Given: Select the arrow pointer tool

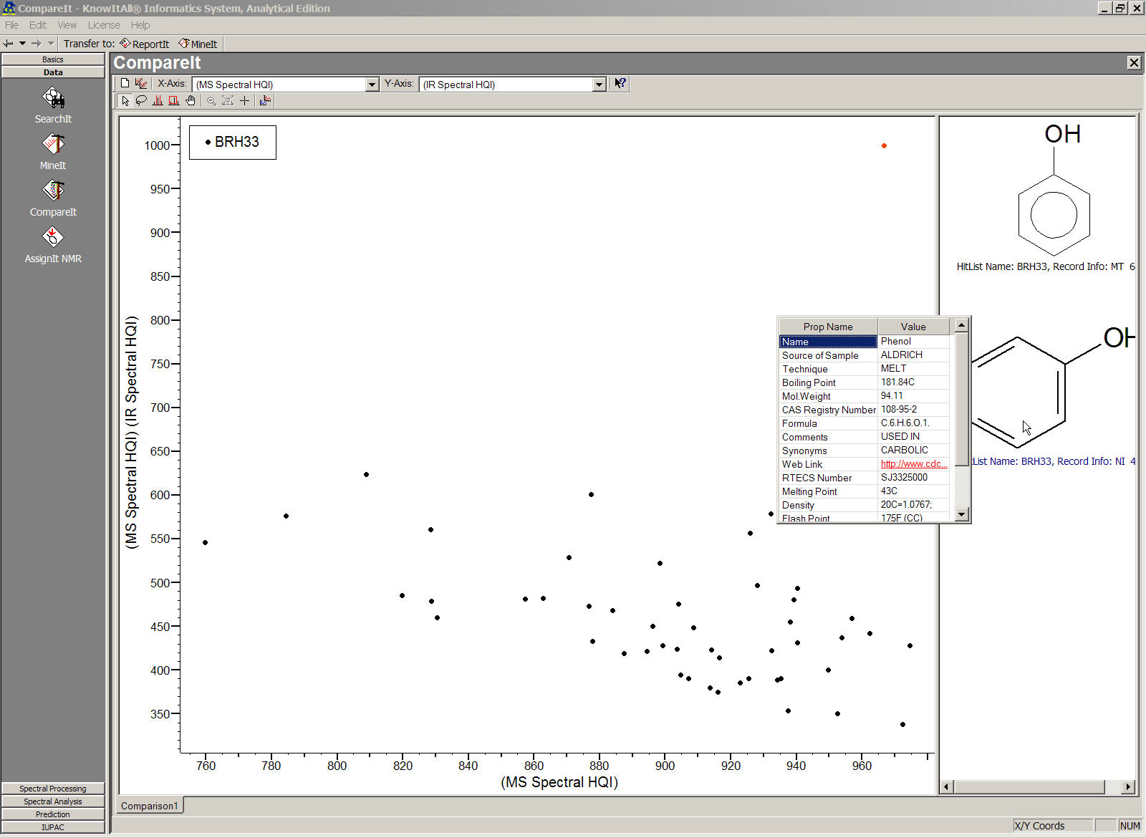Looking at the screenshot, I should (x=125, y=101).
